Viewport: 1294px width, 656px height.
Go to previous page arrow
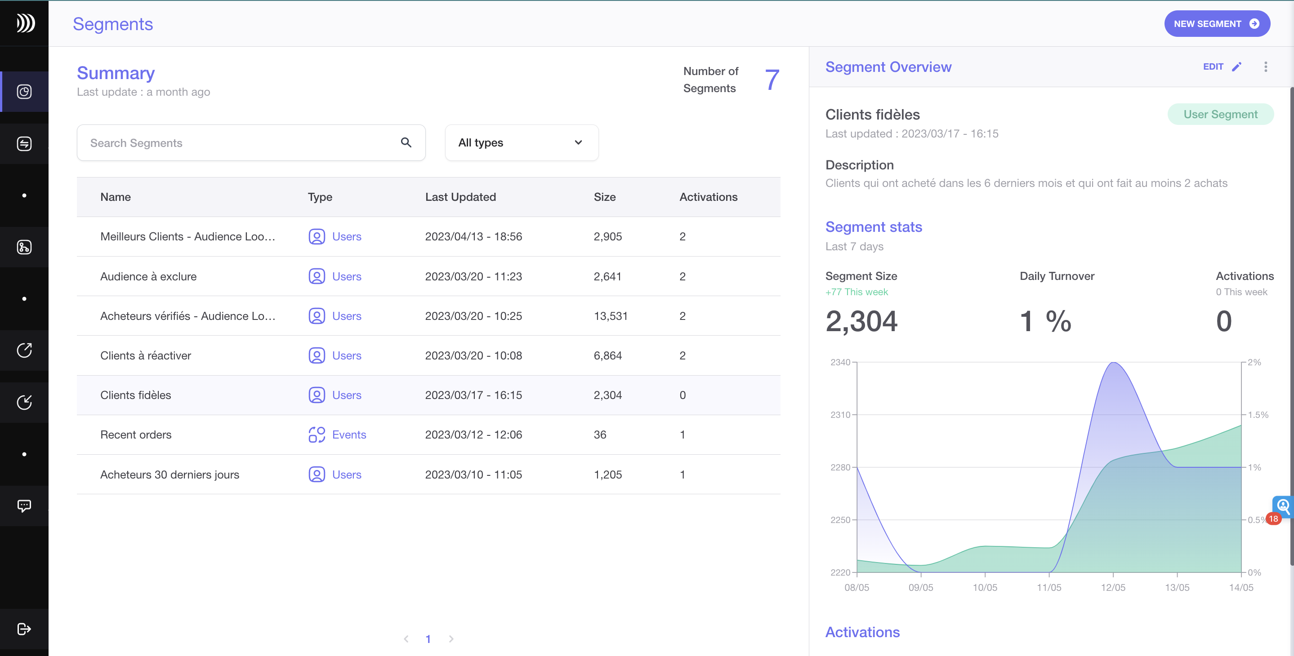pyautogui.click(x=406, y=639)
